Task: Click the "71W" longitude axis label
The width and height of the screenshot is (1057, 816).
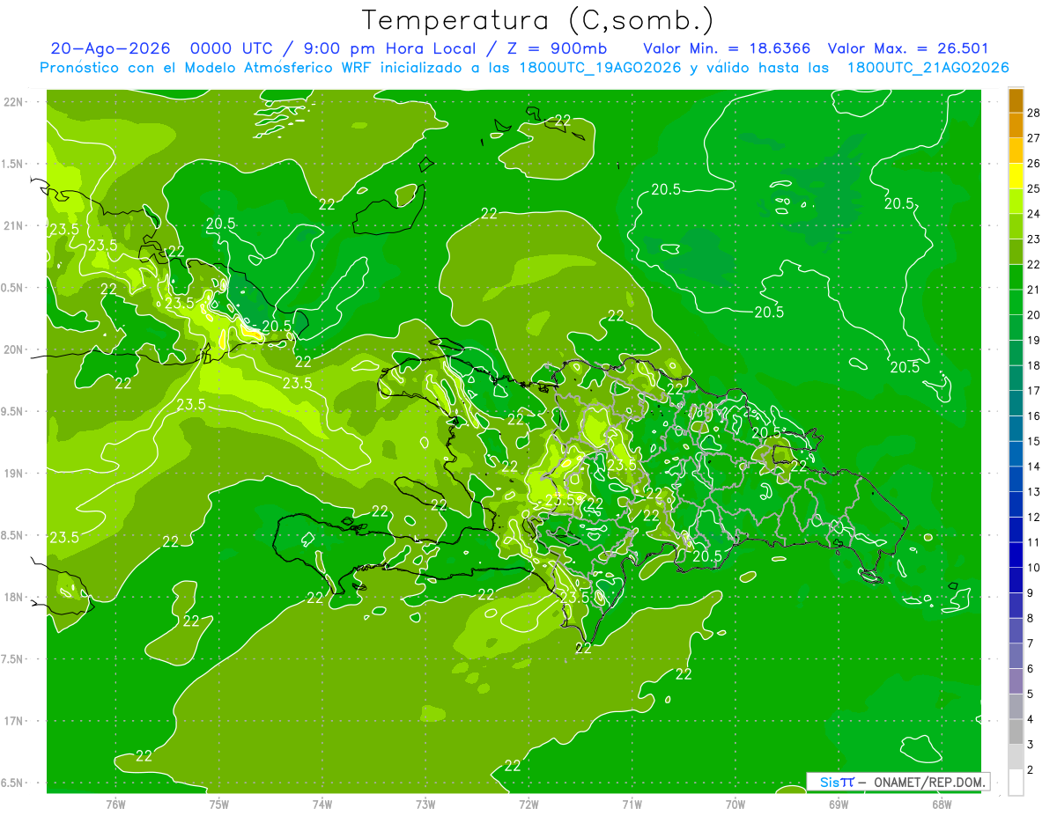Action: 632,803
